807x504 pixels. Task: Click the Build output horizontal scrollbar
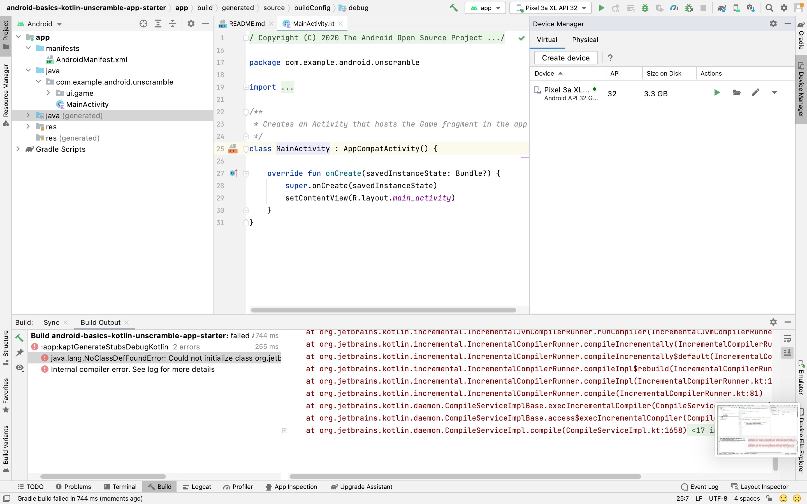(465, 476)
